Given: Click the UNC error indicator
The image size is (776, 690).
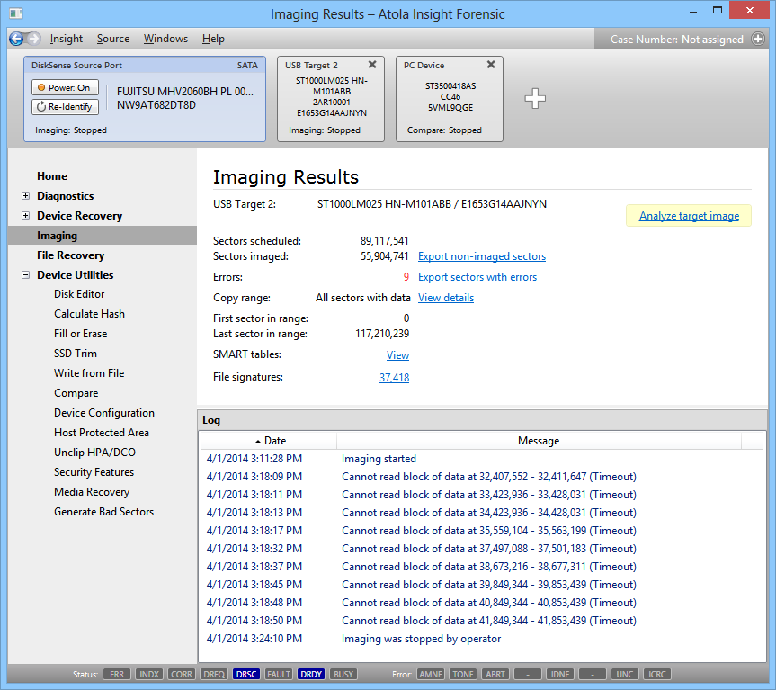Looking at the screenshot, I should [x=625, y=674].
